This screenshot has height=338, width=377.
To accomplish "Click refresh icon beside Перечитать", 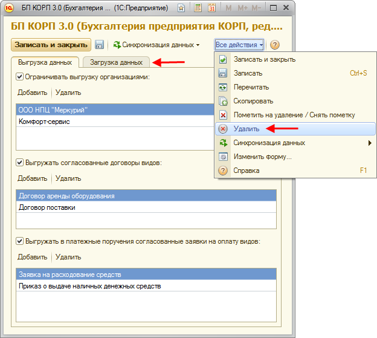I will (x=223, y=87).
